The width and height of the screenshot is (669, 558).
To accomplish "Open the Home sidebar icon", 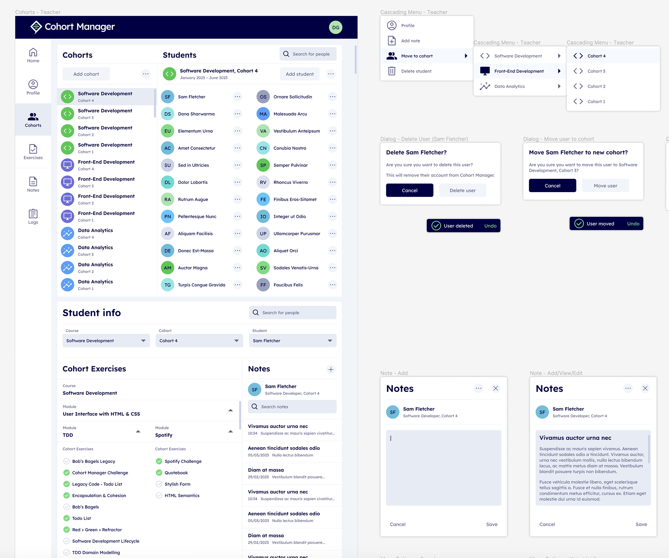I will (33, 55).
